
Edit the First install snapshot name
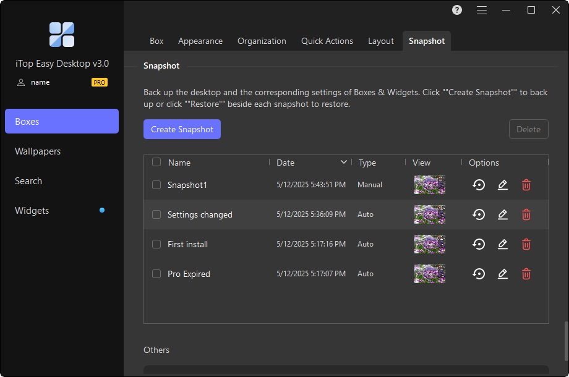pos(503,244)
